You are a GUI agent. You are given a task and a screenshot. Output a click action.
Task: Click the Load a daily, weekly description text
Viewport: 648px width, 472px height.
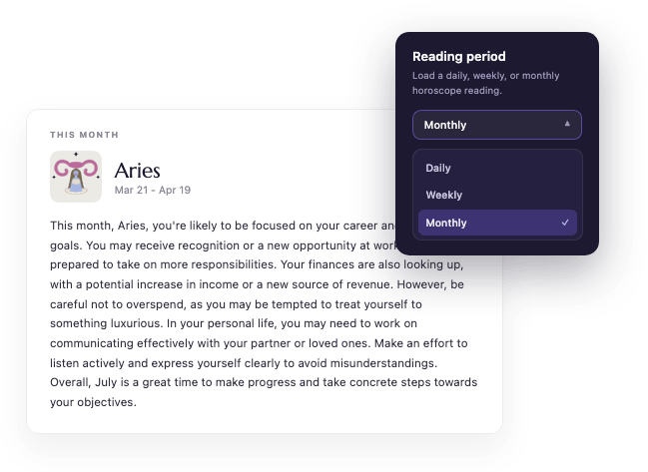485,83
